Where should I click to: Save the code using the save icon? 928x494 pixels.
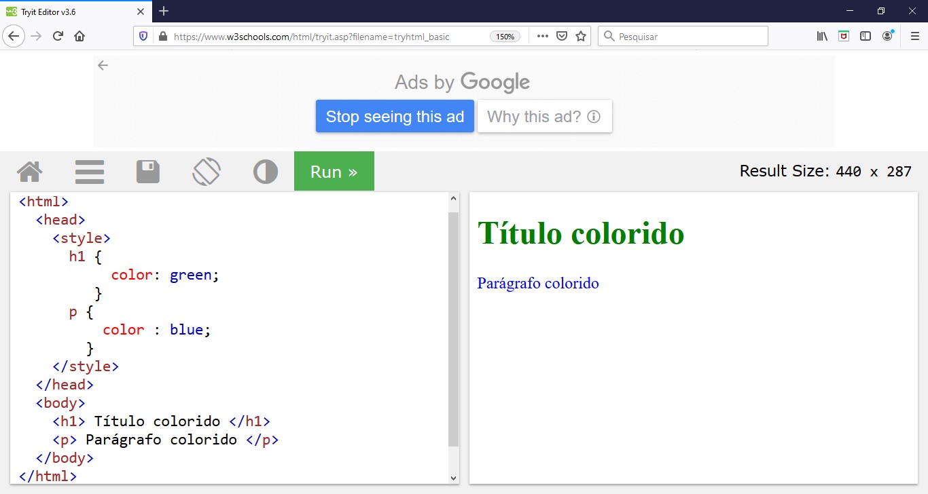(x=148, y=171)
